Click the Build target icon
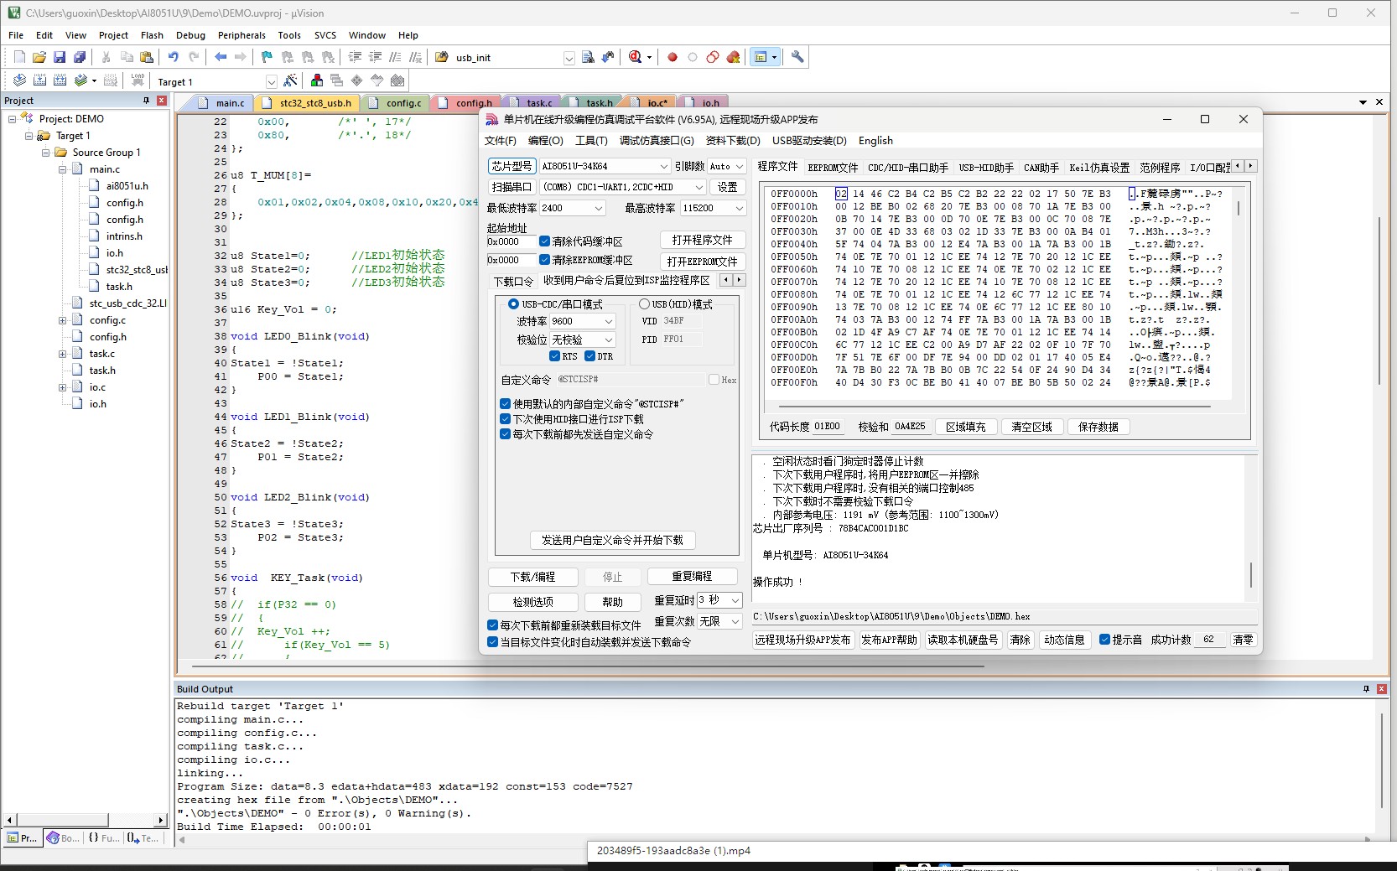The width and height of the screenshot is (1397, 871). tap(39, 80)
